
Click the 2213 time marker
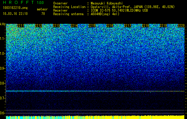click(56, 26)
